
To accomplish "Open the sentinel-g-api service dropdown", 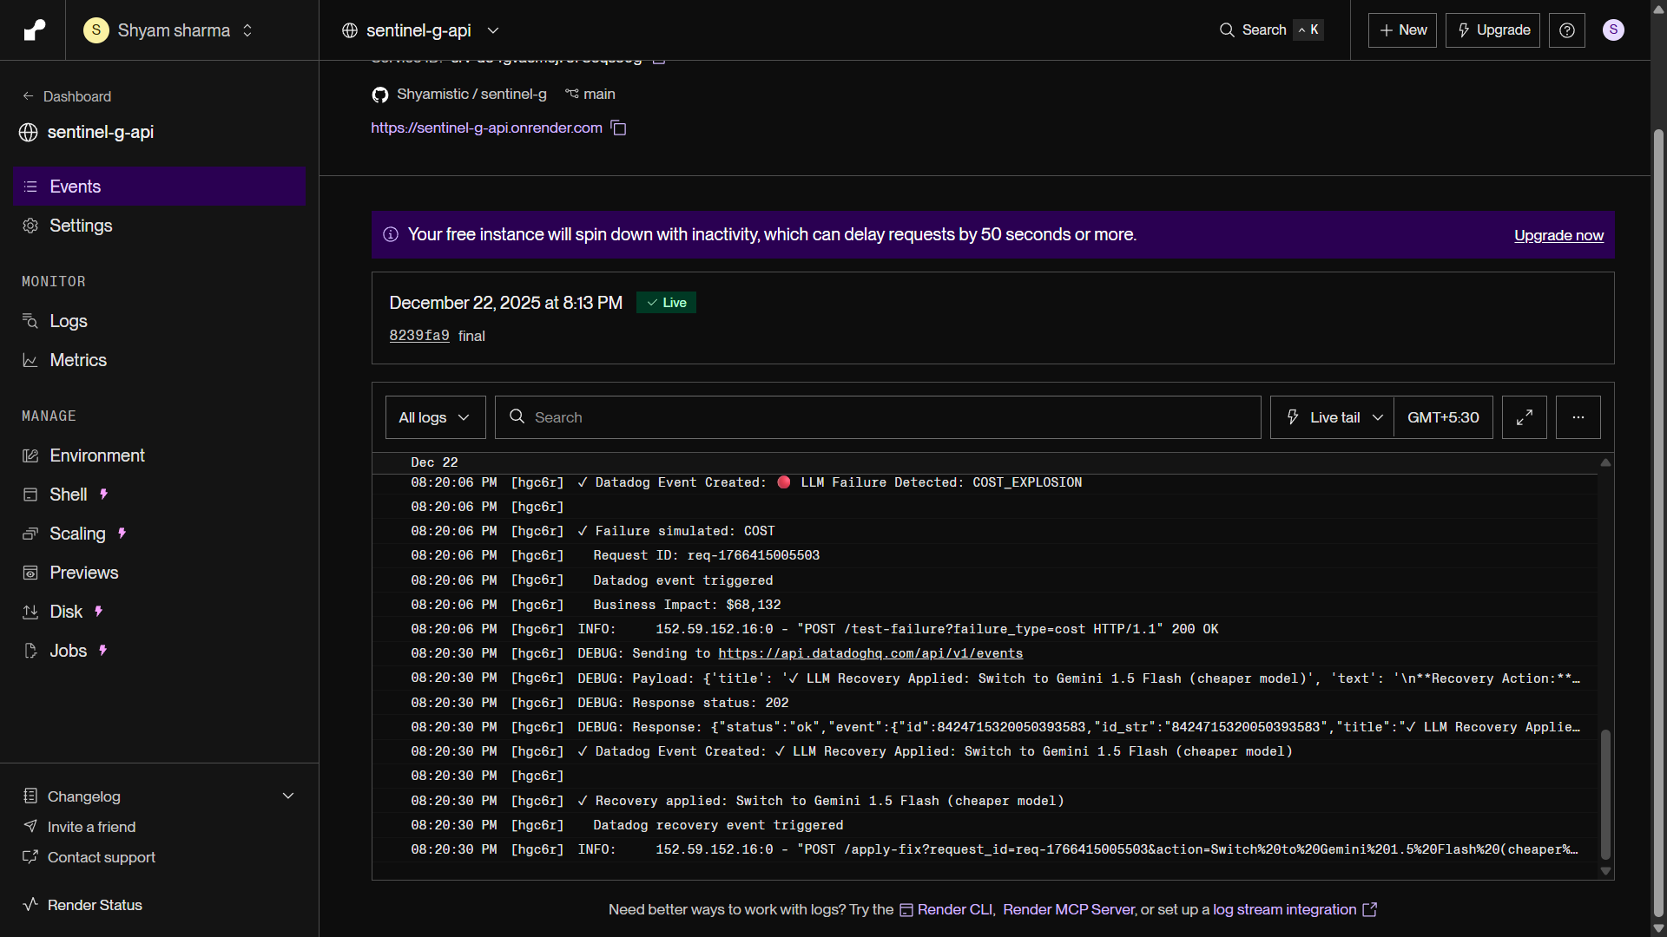I will pos(421,30).
